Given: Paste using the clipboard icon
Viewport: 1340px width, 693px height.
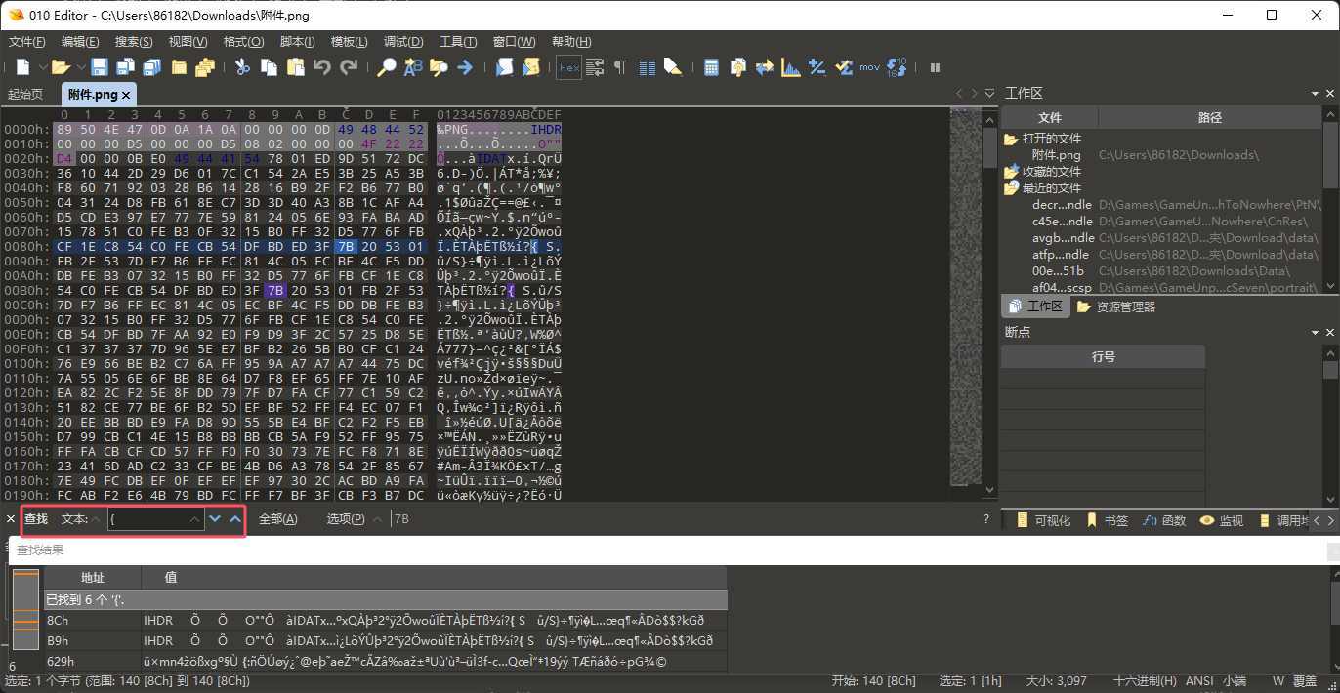Looking at the screenshot, I should 296,67.
